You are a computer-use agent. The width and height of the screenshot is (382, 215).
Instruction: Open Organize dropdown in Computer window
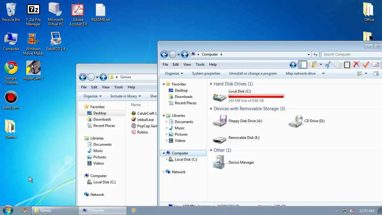174,73
